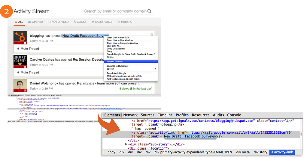Click the Carolyn Coates contact name
Viewport: 304px width, 158px height.
pos(42,59)
